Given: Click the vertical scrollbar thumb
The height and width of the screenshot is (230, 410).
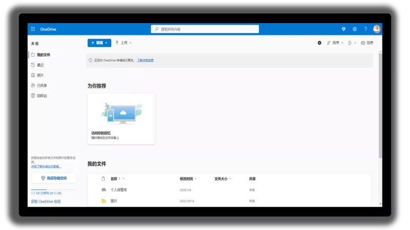Looking at the screenshot, I should pos(380,106).
